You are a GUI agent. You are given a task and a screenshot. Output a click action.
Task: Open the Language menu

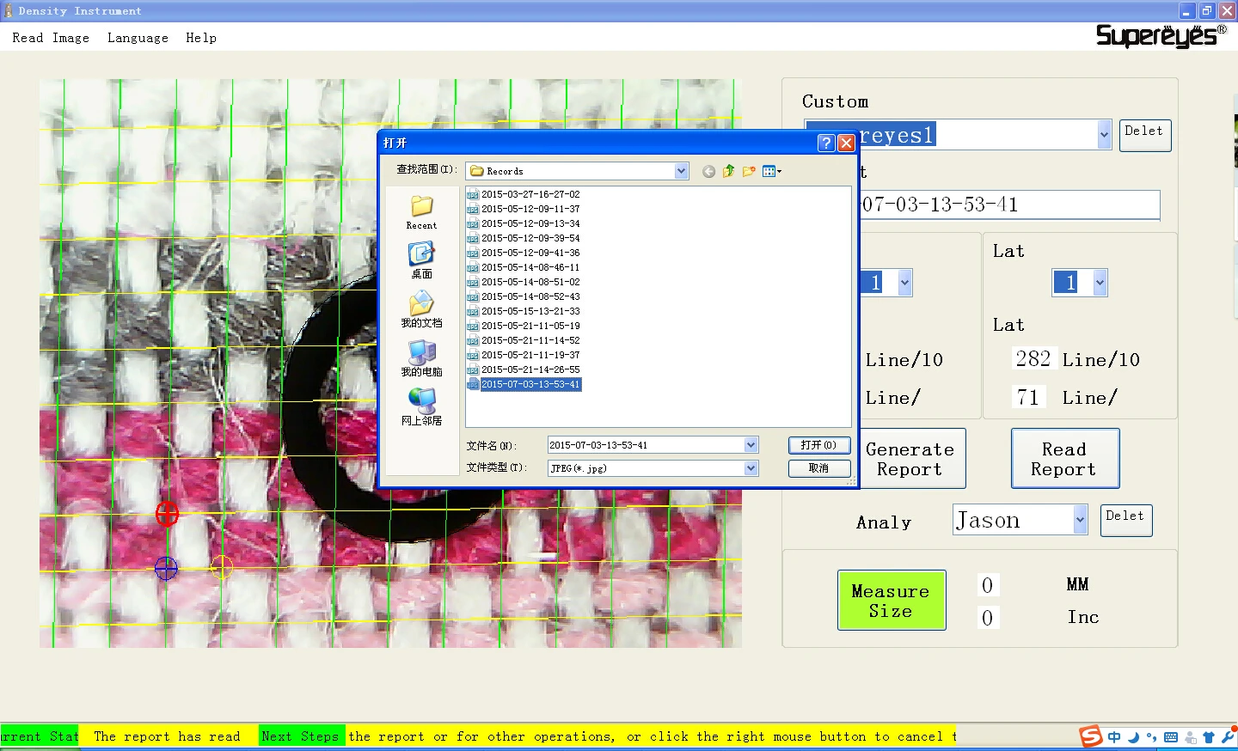(x=138, y=38)
